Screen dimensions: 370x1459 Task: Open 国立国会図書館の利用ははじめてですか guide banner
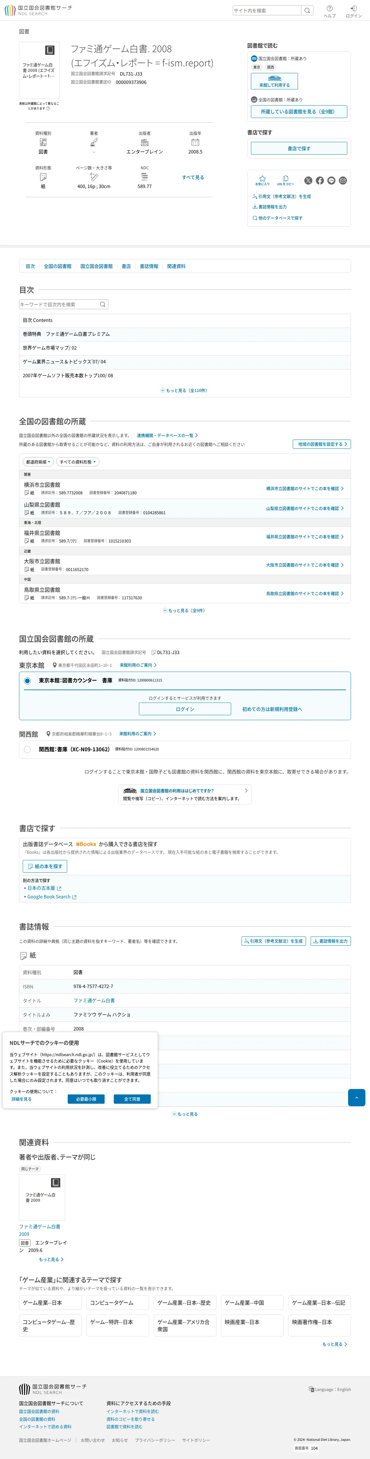(185, 794)
